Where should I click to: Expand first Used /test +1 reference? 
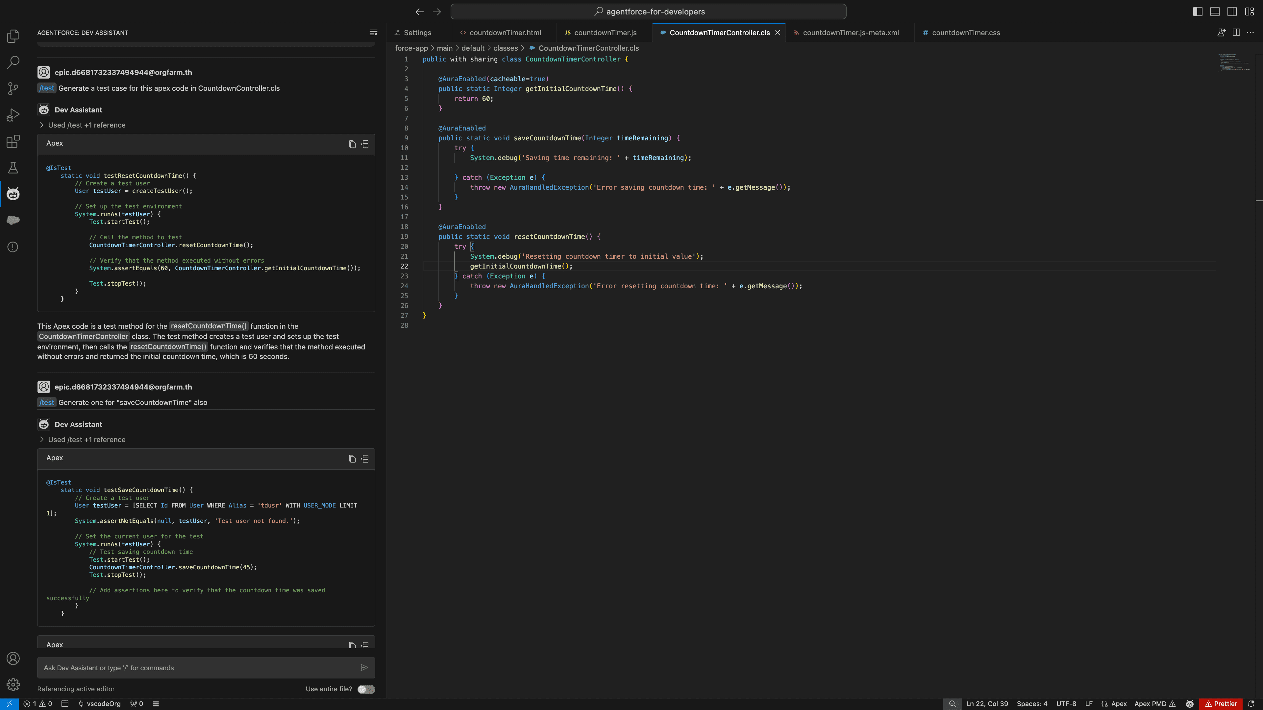82,125
